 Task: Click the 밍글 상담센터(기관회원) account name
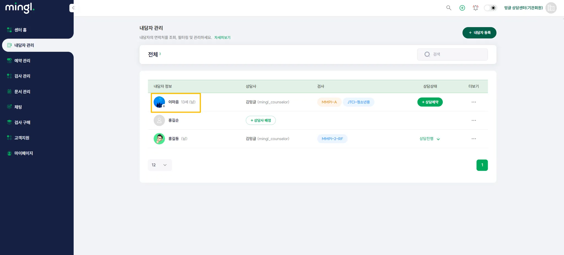click(x=523, y=8)
